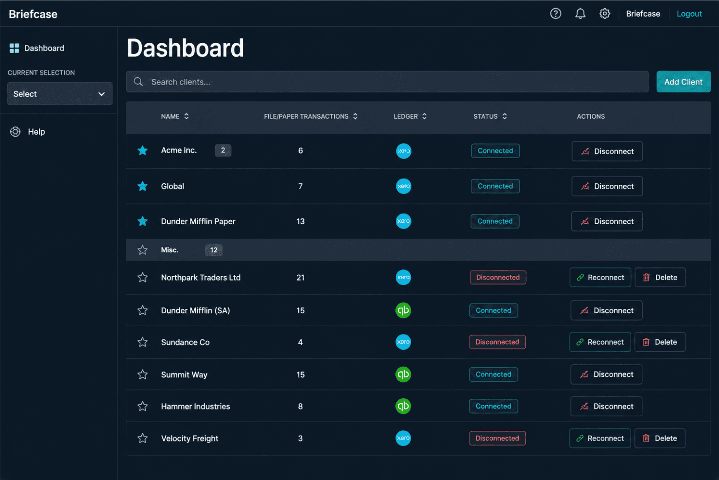
Task: Unfavorite Acme Inc. using its star
Action: point(142,151)
